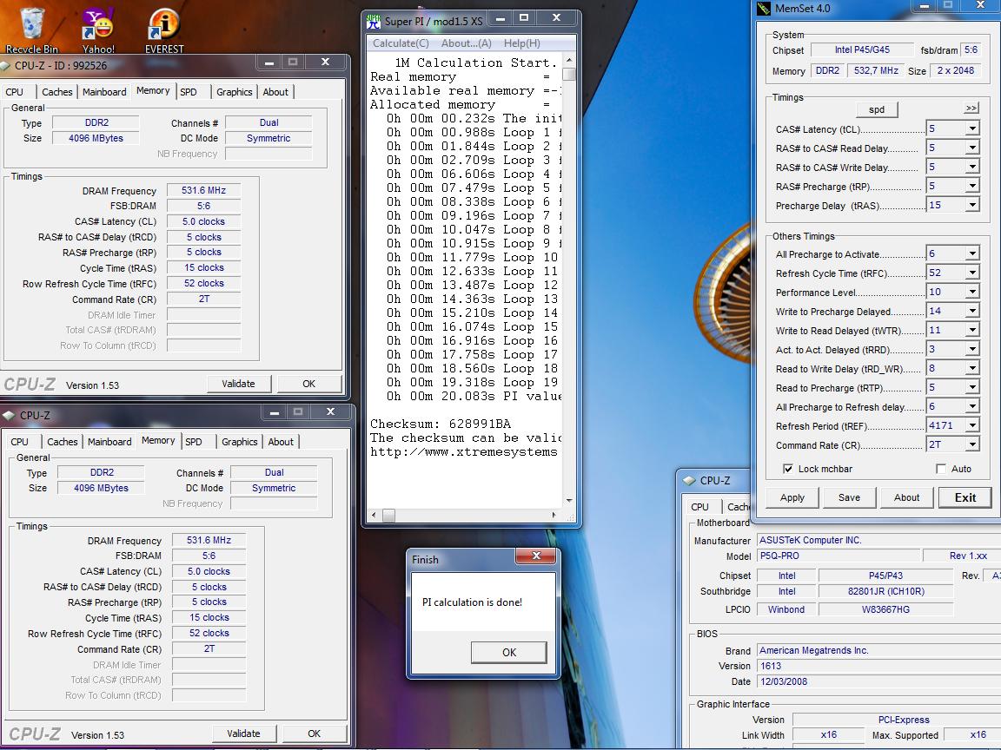Click the Checksum: 628991BA line
Screen dimensions: 1001x750
point(441,424)
